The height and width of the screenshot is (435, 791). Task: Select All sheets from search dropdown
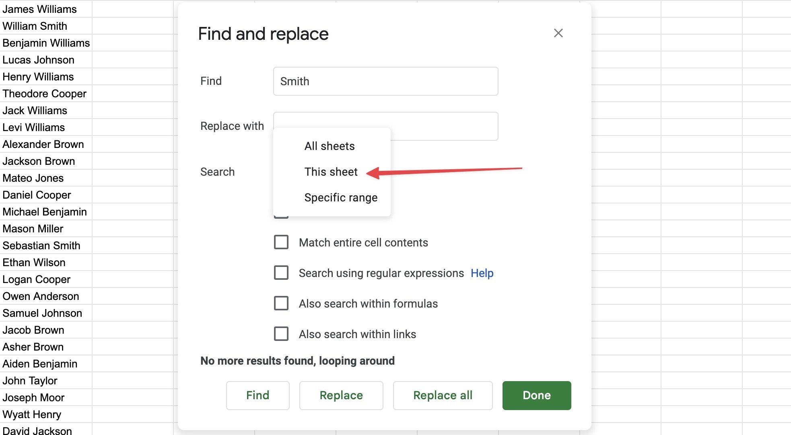point(329,146)
